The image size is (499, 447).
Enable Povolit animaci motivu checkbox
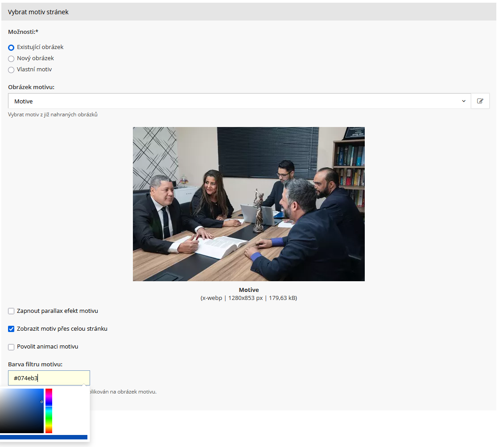(x=11, y=347)
